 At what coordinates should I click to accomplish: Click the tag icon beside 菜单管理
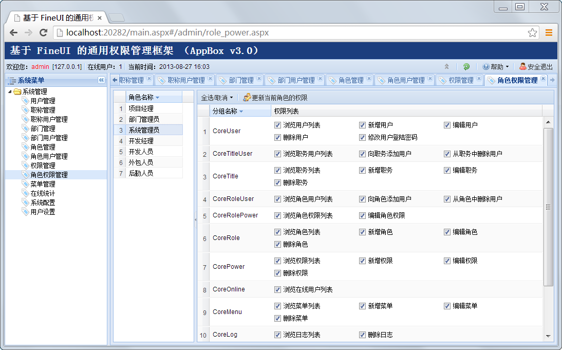pyautogui.click(x=26, y=184)
